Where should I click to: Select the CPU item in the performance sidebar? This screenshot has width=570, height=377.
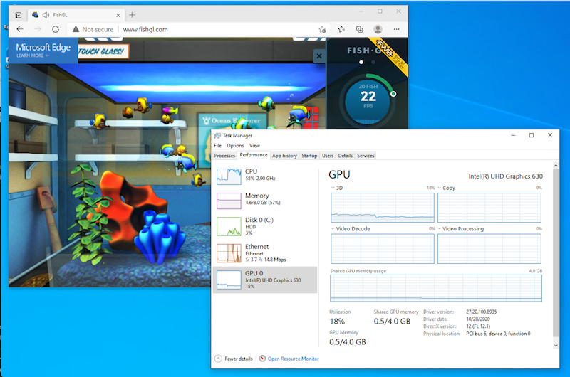[265, 175]
